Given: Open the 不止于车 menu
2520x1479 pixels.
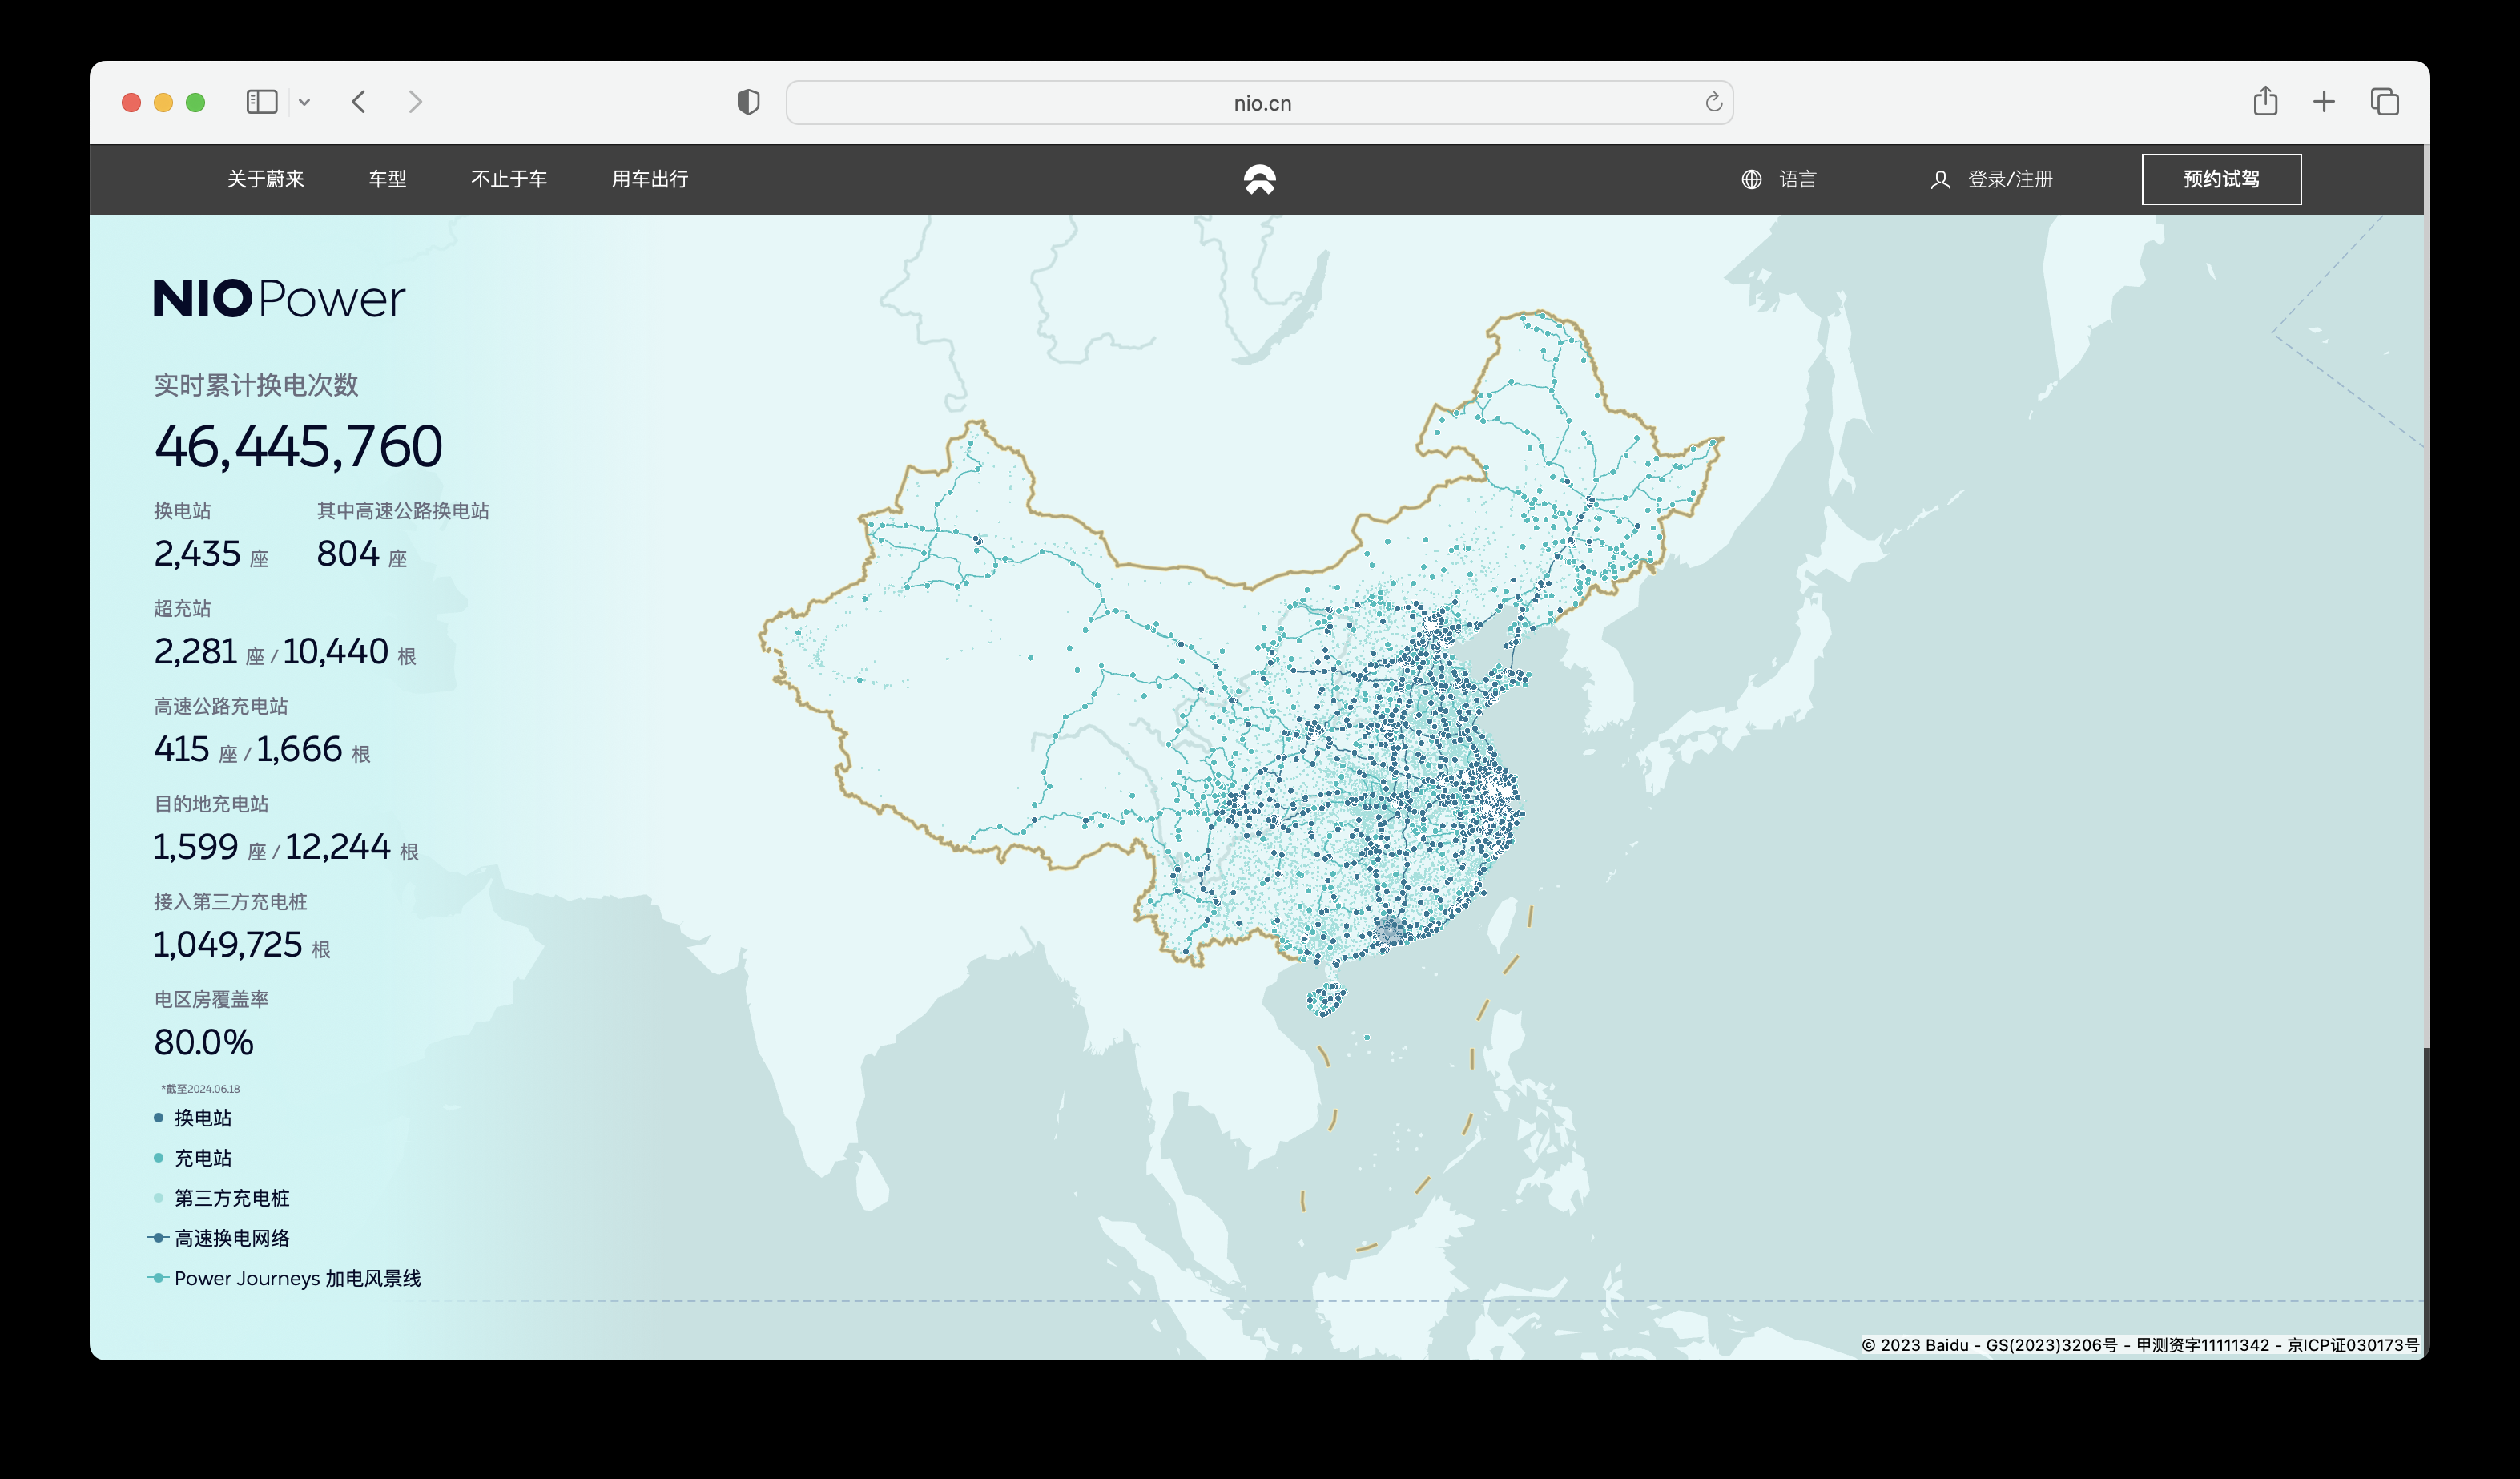Looking at the screenshot, I should (x=509, y=179).
